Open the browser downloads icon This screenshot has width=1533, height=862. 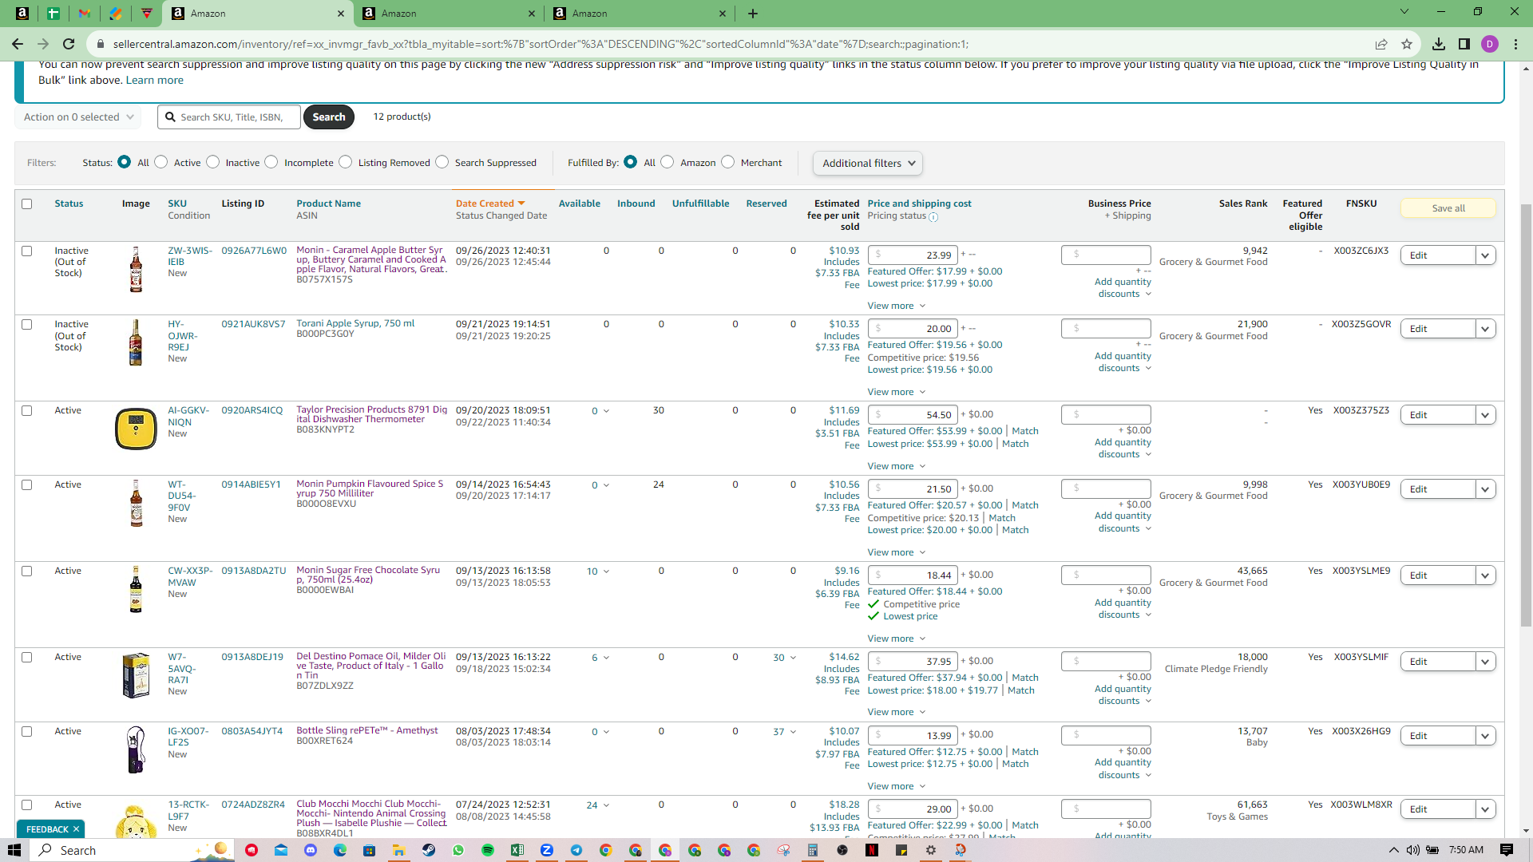click(x=1438, y=44)
